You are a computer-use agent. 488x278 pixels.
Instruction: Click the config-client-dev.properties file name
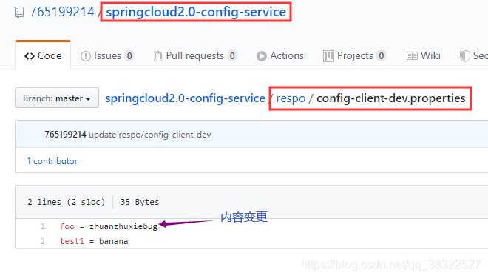tap(391, 98)
